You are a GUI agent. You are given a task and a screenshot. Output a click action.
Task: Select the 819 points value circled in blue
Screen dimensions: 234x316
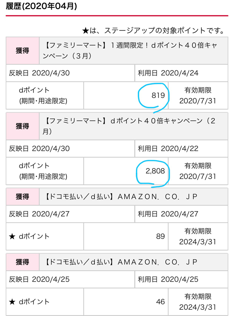158,95
